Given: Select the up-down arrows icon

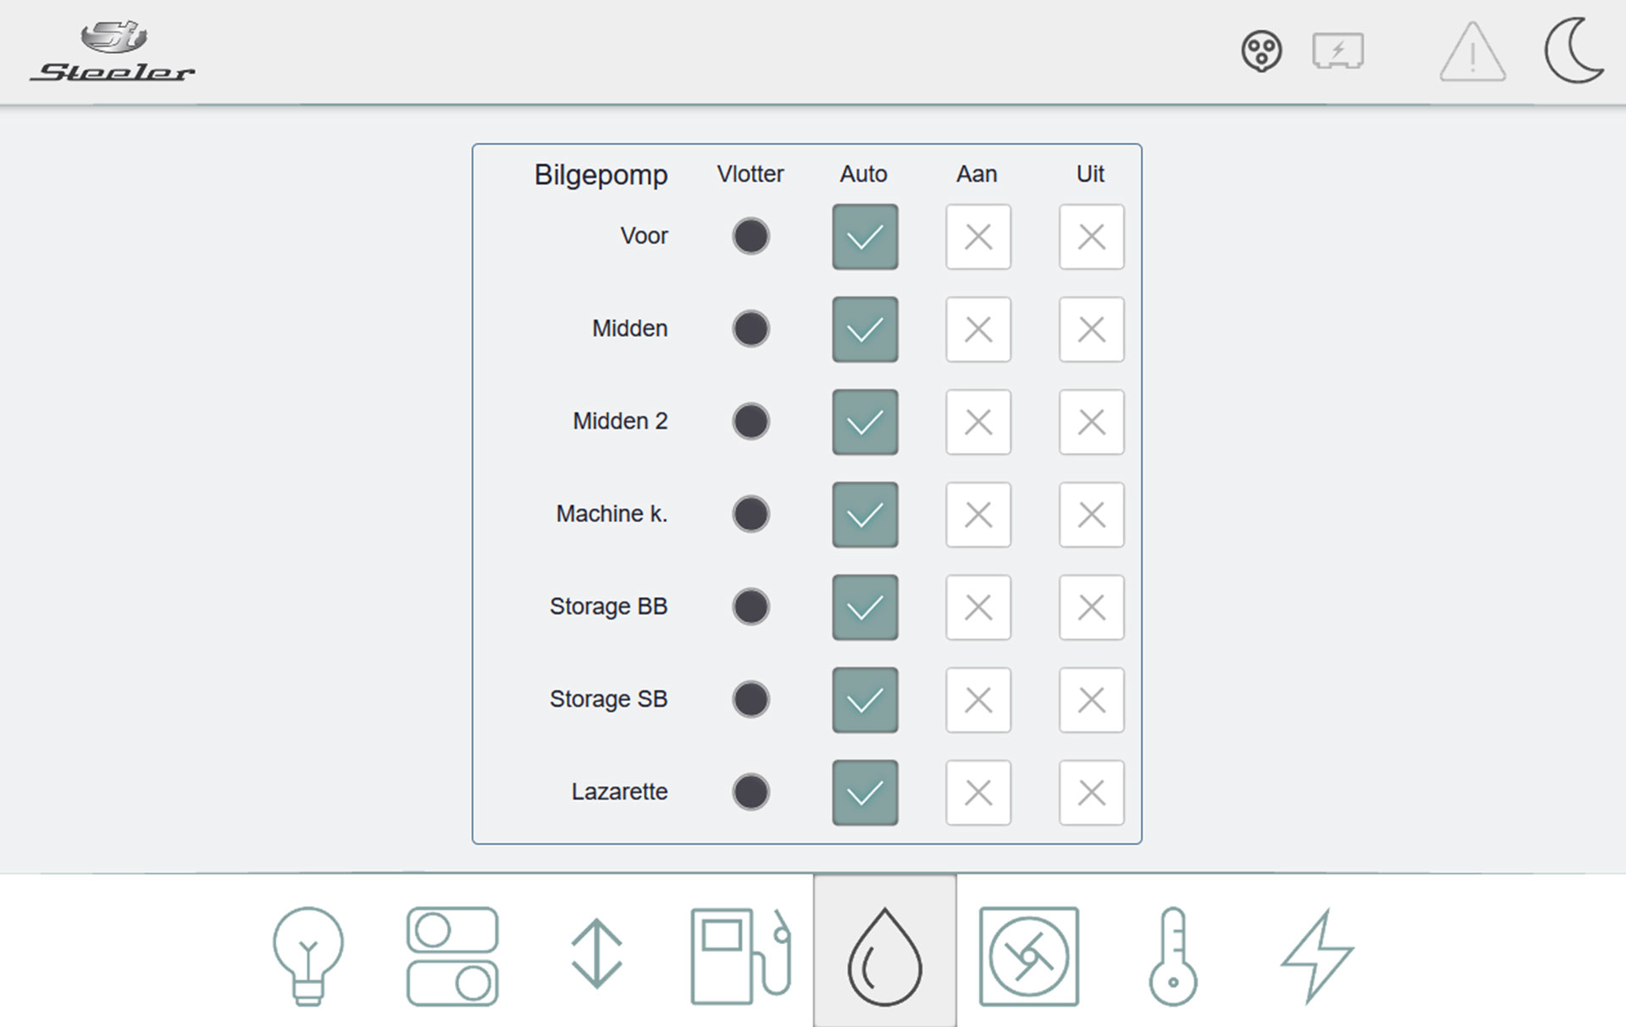Looking at the screenshot, I should [x=596, y=954].
